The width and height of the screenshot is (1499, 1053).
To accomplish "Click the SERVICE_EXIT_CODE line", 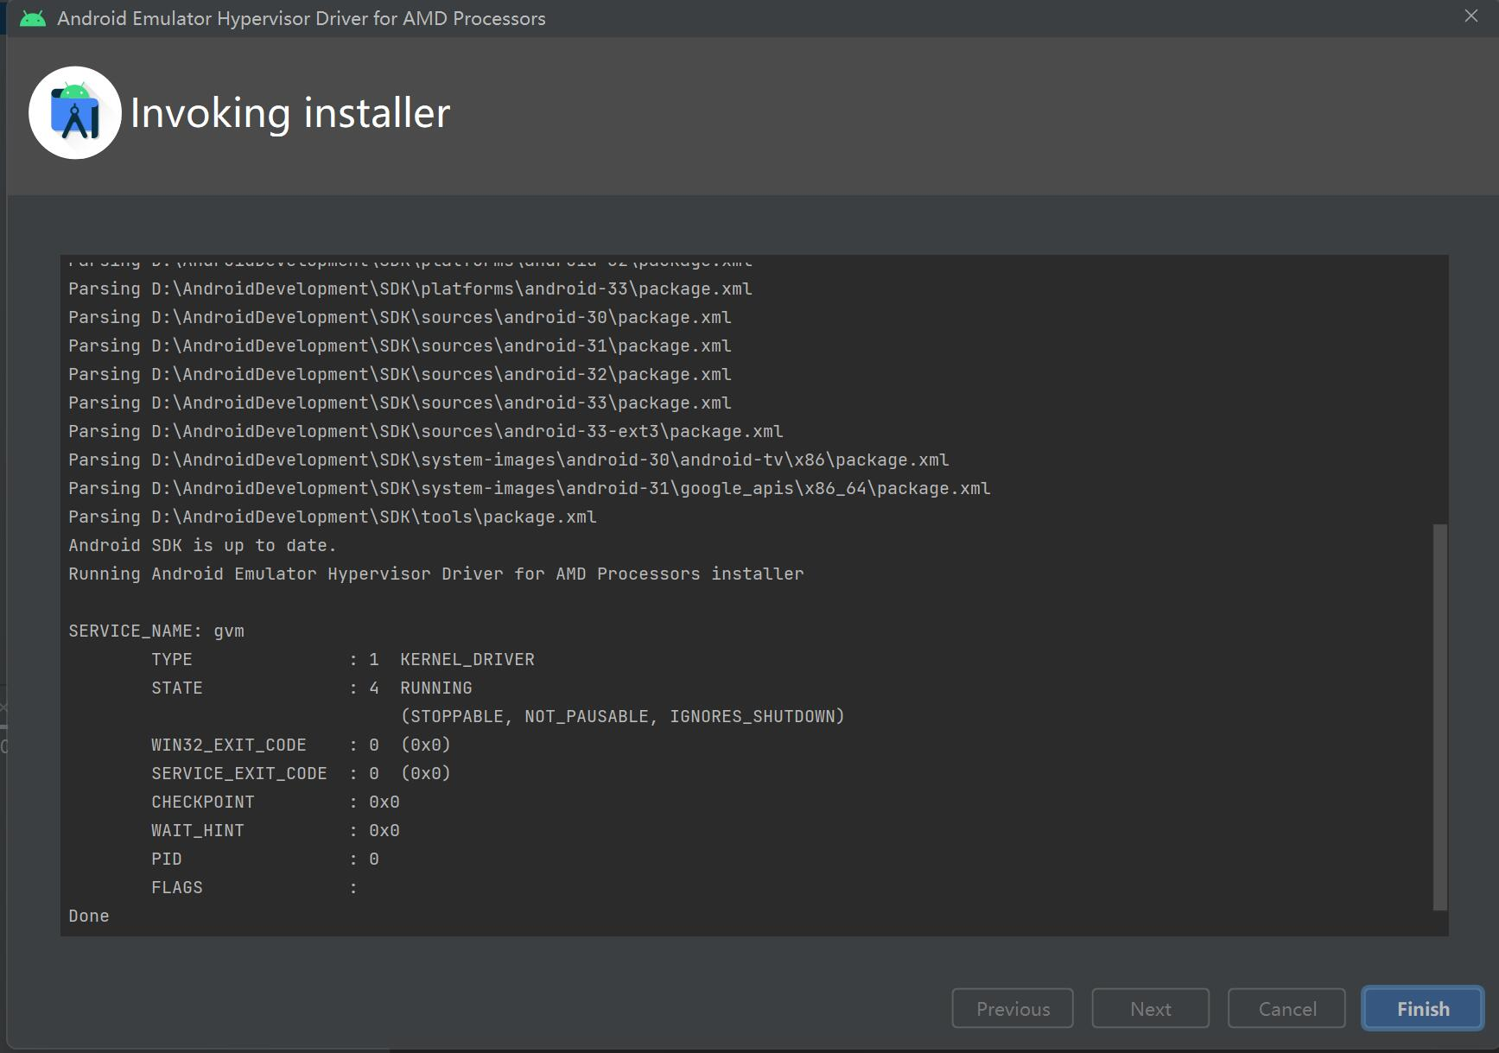I will tap(301, 773).
